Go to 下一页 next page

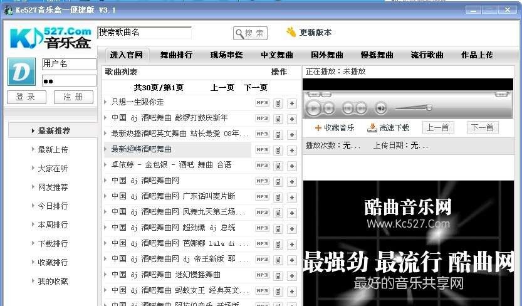255,88
